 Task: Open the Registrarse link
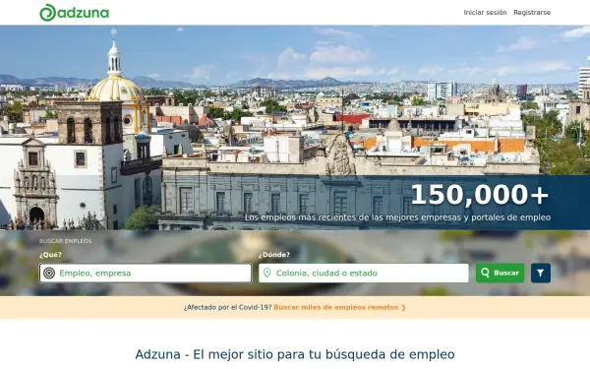[532, 13]
